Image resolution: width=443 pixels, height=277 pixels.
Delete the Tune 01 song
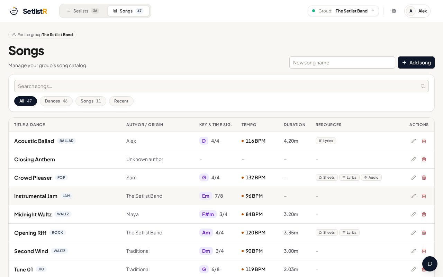point(424,269)
